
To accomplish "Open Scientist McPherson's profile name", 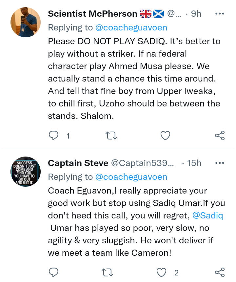I will point(92,14).
